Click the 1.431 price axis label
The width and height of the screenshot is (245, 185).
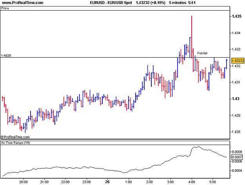(236, 82)
